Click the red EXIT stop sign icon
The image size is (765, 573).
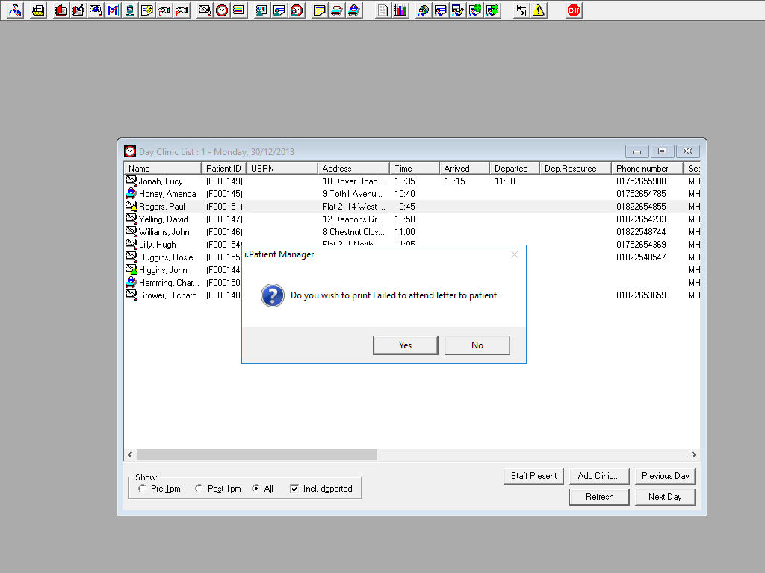(x=574, y=10)
